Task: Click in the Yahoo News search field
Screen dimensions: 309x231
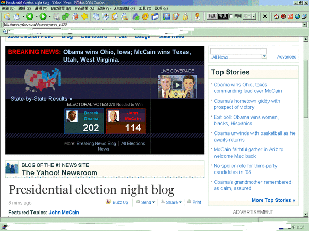Action: (x=238, y=51)
